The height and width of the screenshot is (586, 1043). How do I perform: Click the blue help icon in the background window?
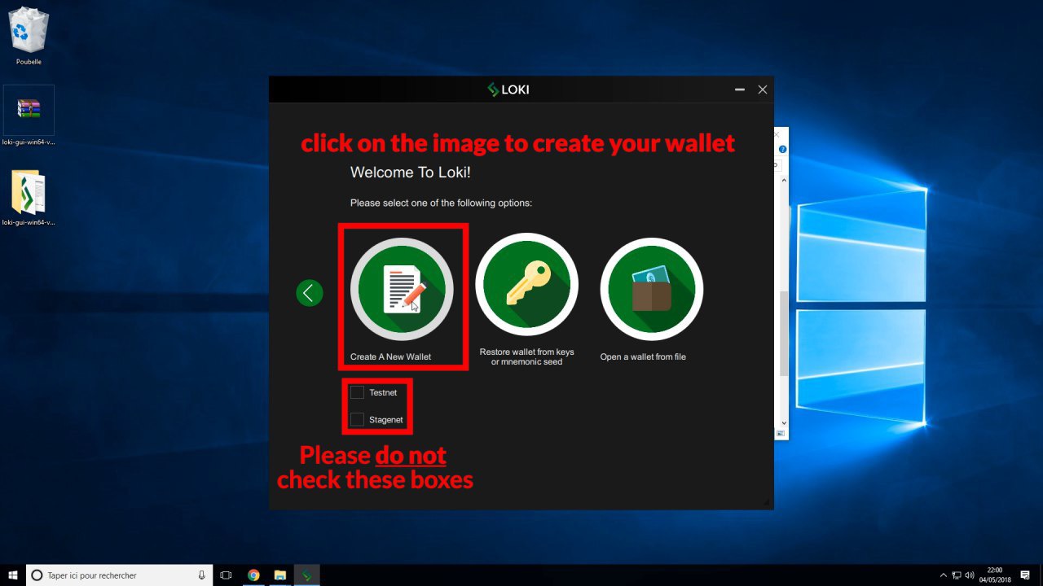[x=782, y=149]
